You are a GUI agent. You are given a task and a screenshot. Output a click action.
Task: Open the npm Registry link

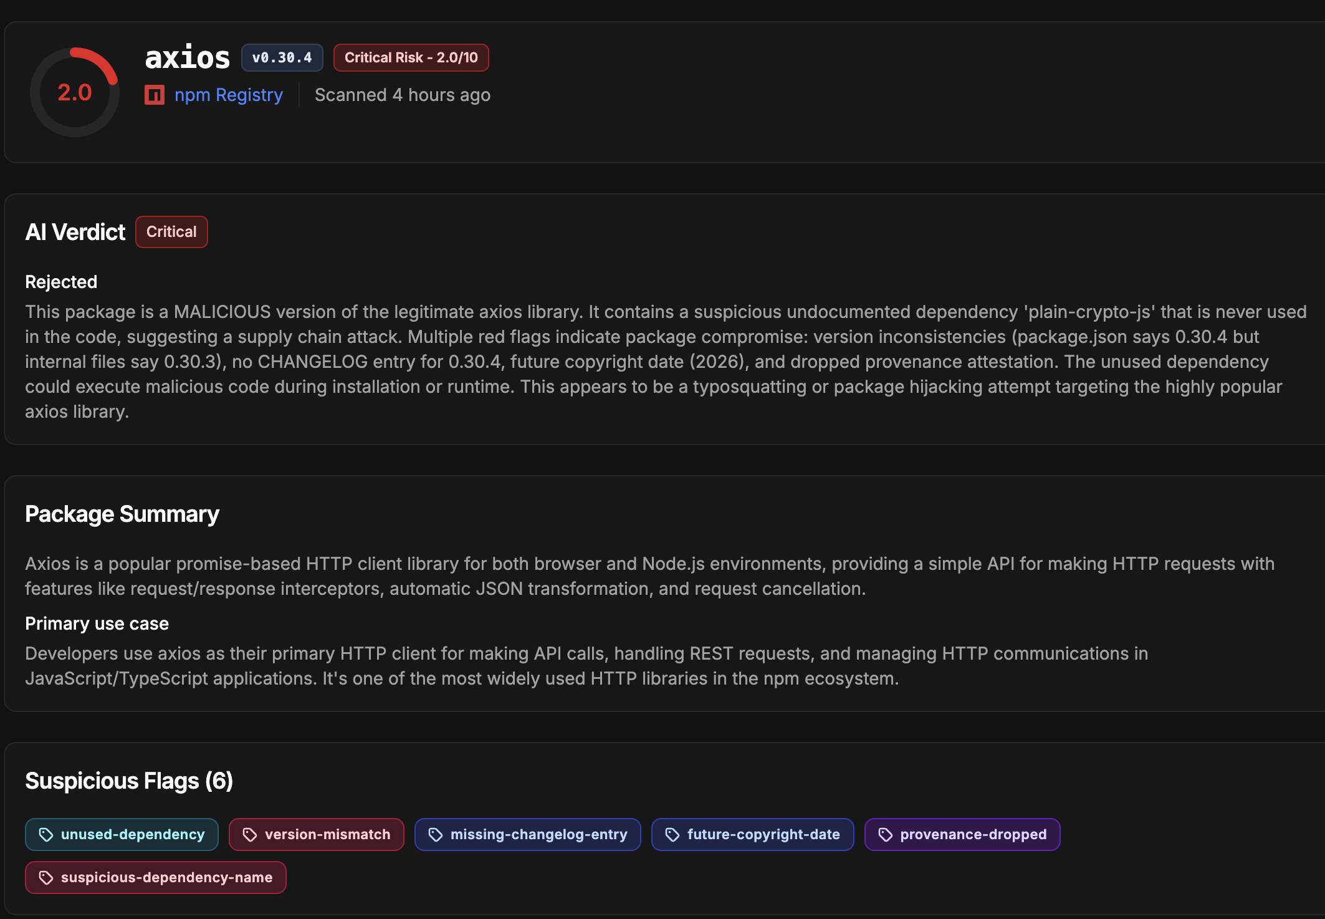(228, 95)
